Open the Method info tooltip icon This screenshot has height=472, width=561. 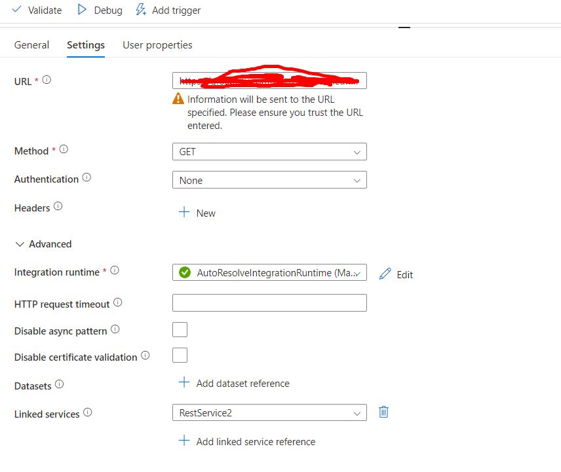[64, 149]
